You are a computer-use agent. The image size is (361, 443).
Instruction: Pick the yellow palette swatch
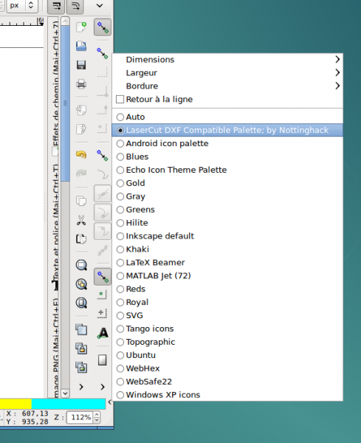[16, 403]
